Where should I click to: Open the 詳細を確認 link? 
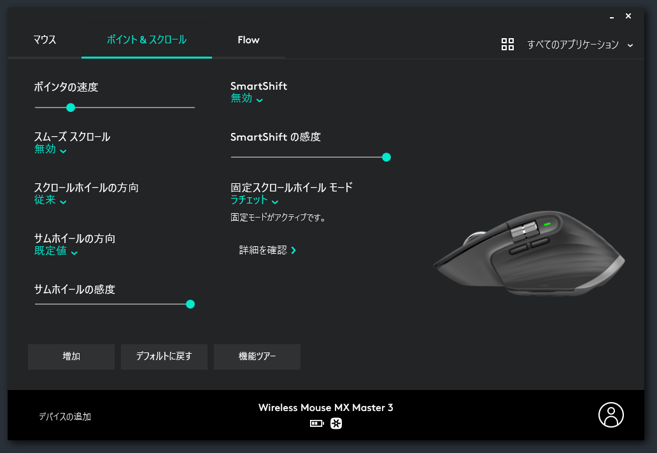tap(267, 251)
